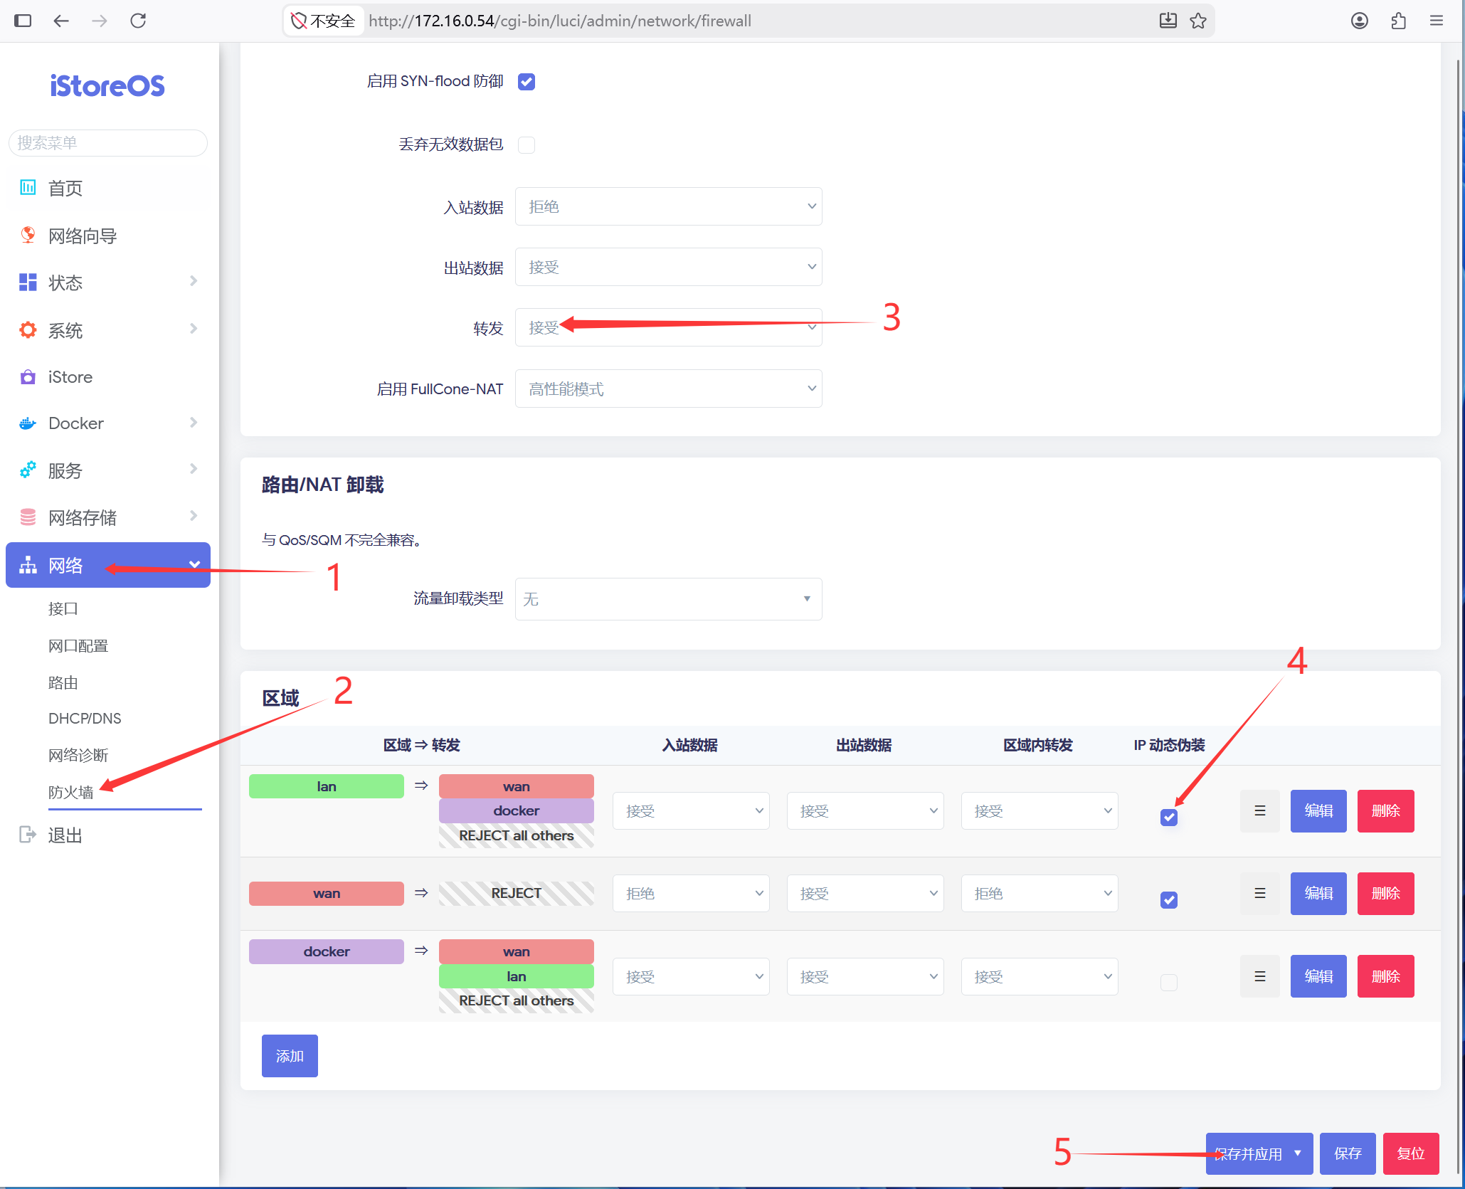Toggle 丢弃无效数据包 checkbox

tap(527, 145)
